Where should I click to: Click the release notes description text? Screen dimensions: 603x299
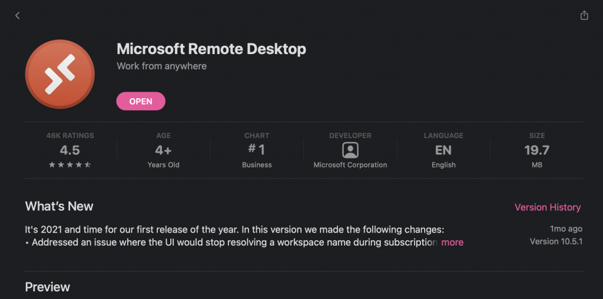pos(234,229)
